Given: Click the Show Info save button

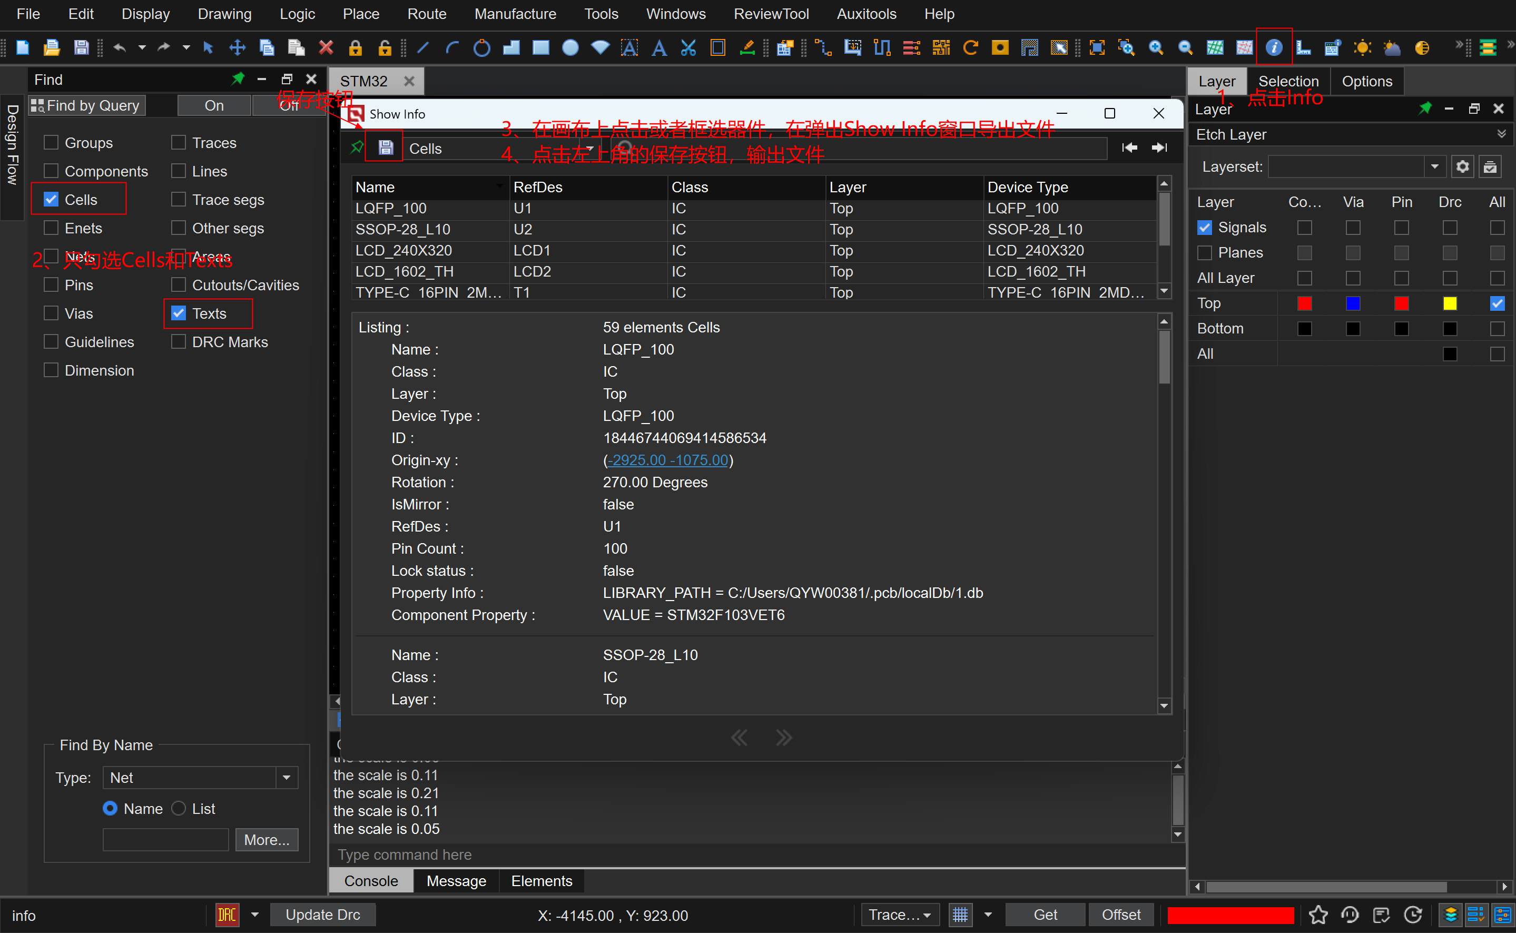Looking at the screenshot, I should 386,148.
